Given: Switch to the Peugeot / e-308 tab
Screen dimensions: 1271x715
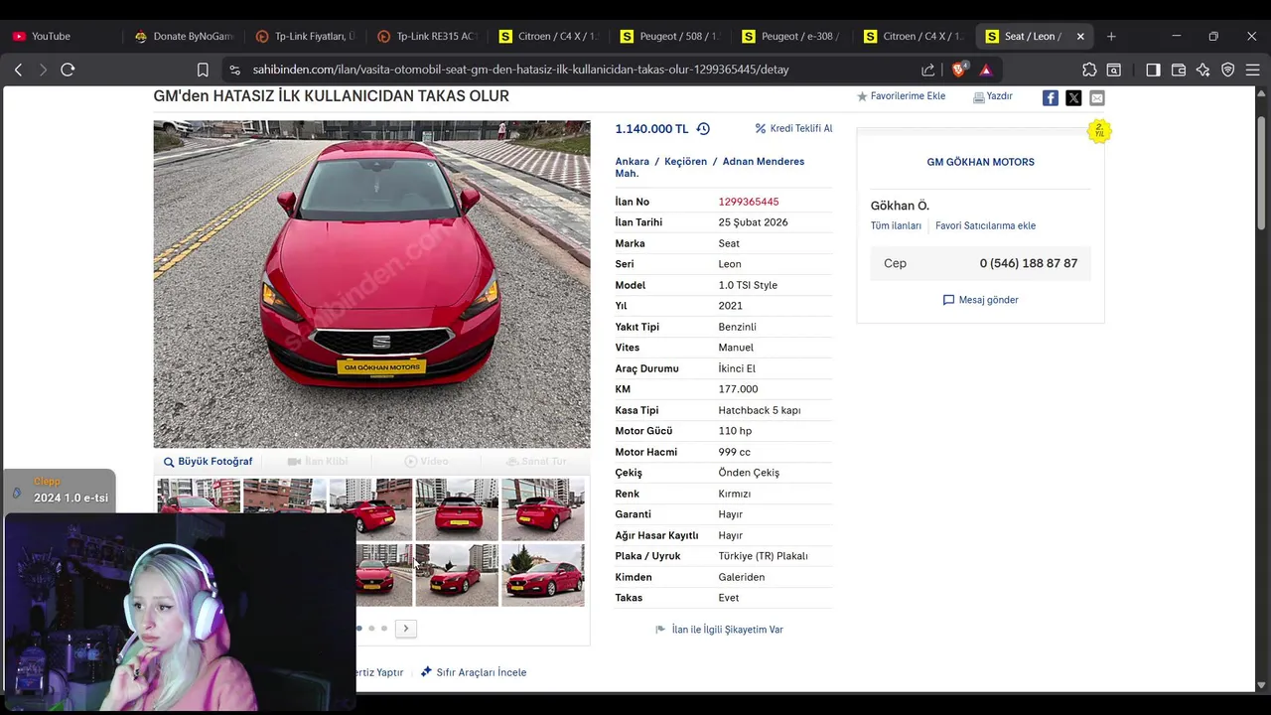Looking at the screenshot, I should [x=791, y=36].
